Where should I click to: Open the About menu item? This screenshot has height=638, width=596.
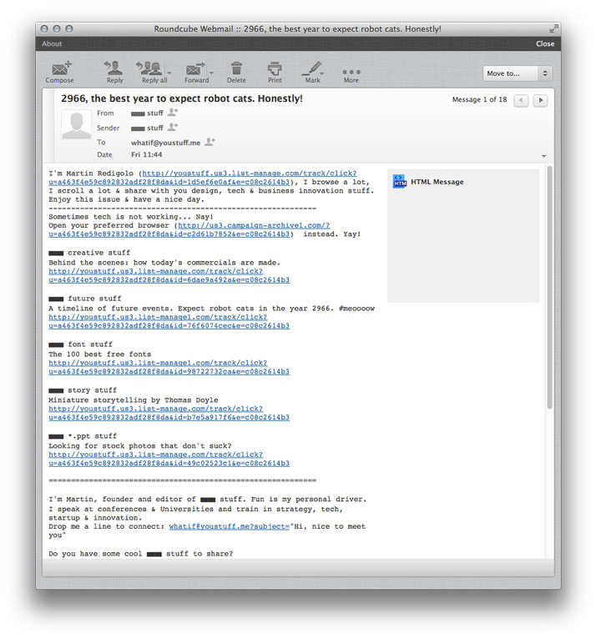(x=52, y=44)
